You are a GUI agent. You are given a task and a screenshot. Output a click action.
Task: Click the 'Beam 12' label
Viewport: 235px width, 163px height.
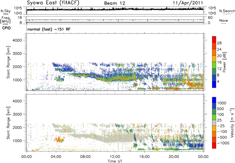pyautogui.click(x=115, y=3)
